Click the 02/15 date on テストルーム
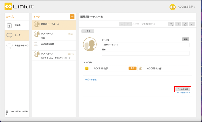Screen dimensions: 202x122 point(71,54)
